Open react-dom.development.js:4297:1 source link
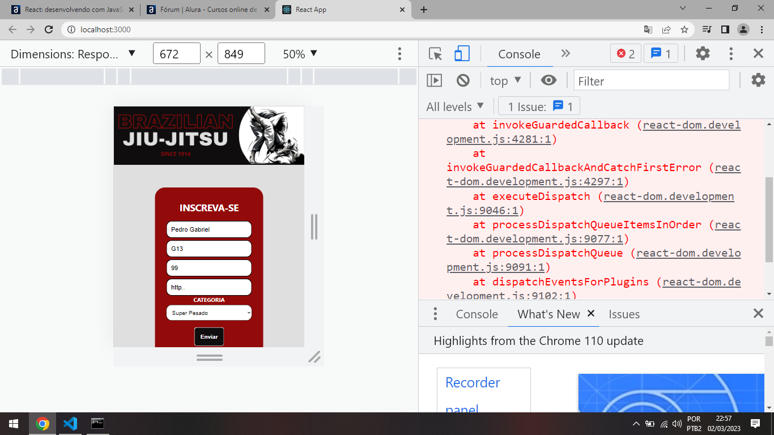 [593, 174]
